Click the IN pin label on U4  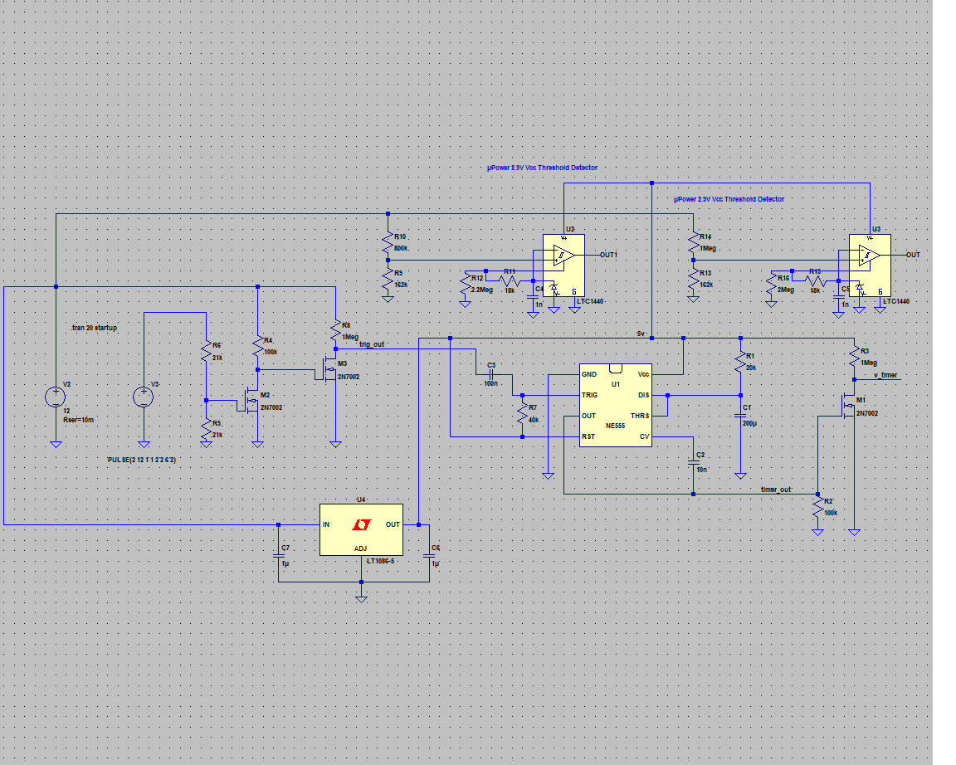[326, 524]
